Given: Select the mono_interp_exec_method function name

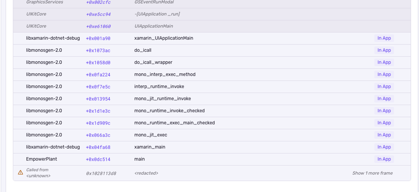Looking at the screenshot, I should click(165, 74).
